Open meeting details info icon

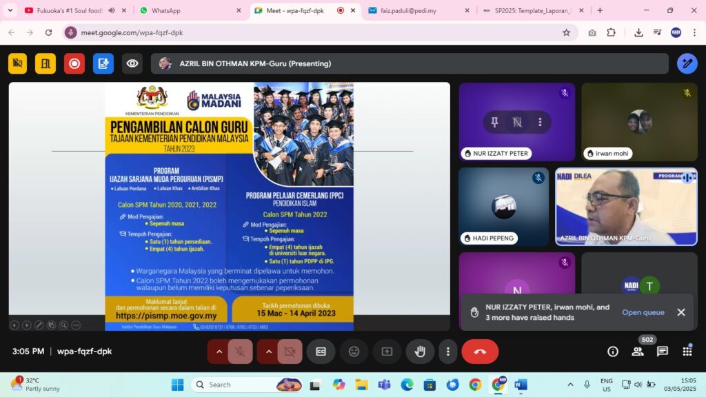coord(613,352)
